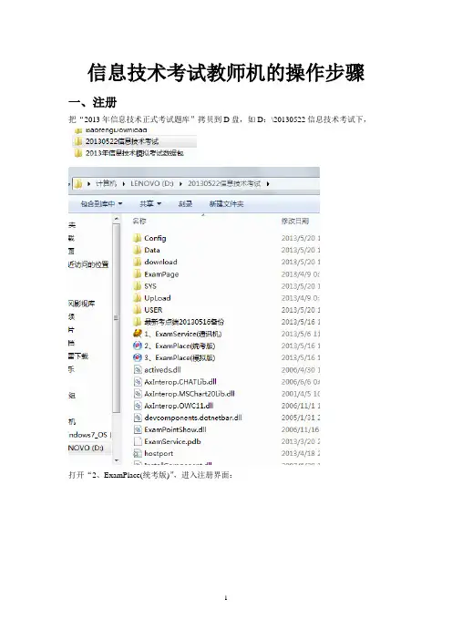
Task: Click the hostport file icon
Action: (x=138, y=453)
